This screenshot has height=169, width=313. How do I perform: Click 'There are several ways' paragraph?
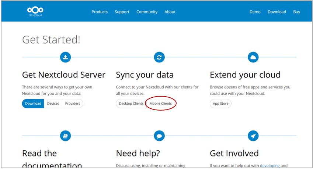(x=57, y=90)
